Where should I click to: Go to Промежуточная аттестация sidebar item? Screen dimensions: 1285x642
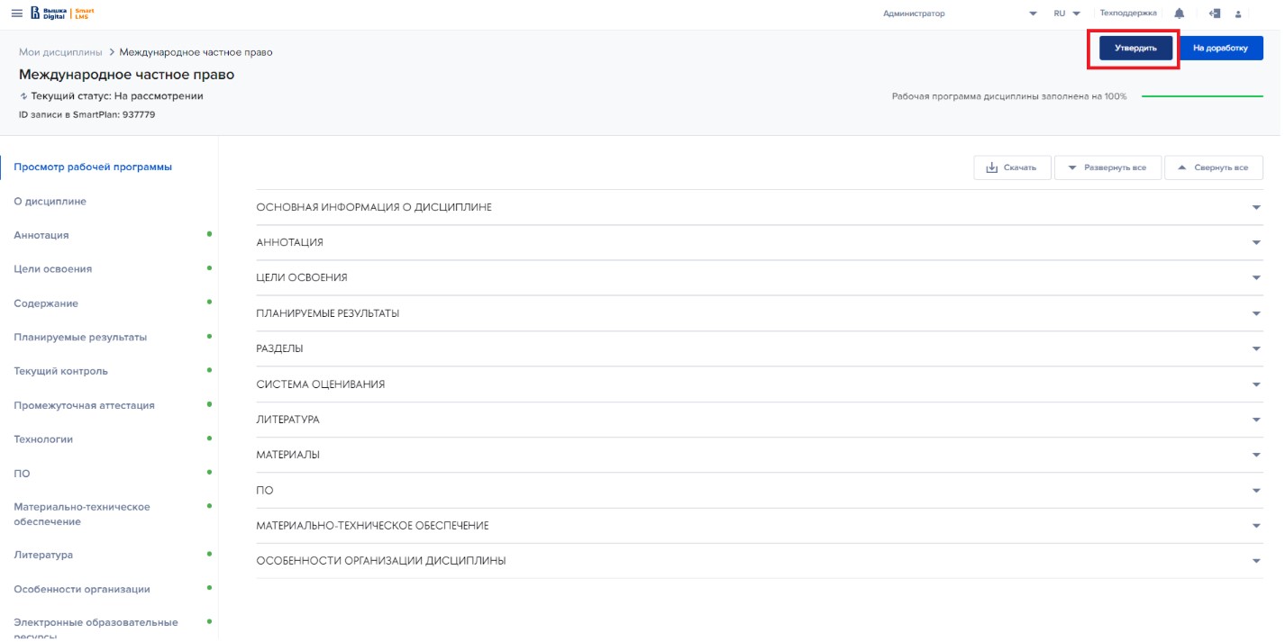(84, 405)
